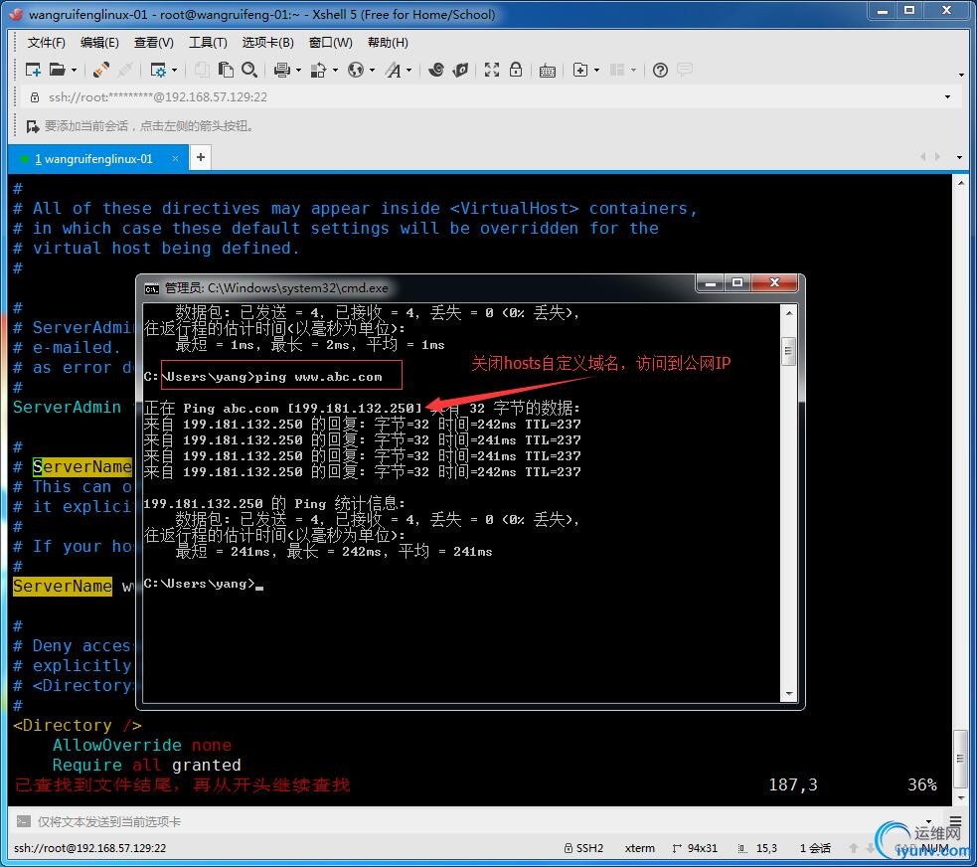Click the cmd.exe scrollbar up arrow

tap(789, 313)
